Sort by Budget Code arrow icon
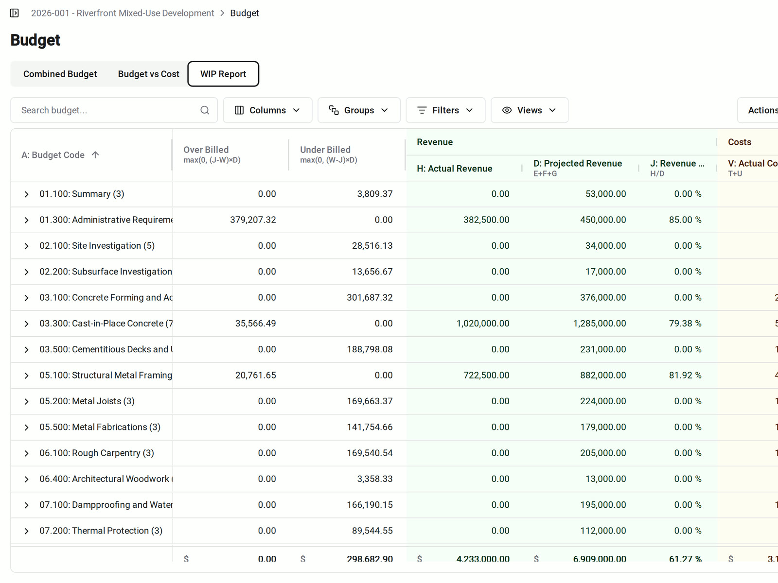 [95, 155]
